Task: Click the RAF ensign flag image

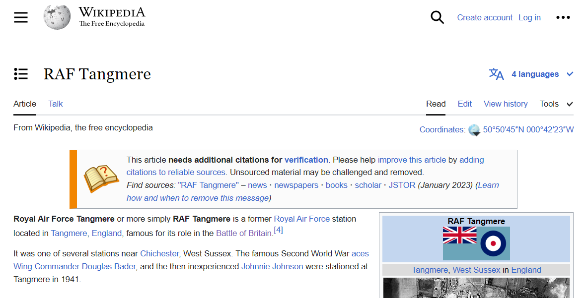Action: click(x=476, y=243)
